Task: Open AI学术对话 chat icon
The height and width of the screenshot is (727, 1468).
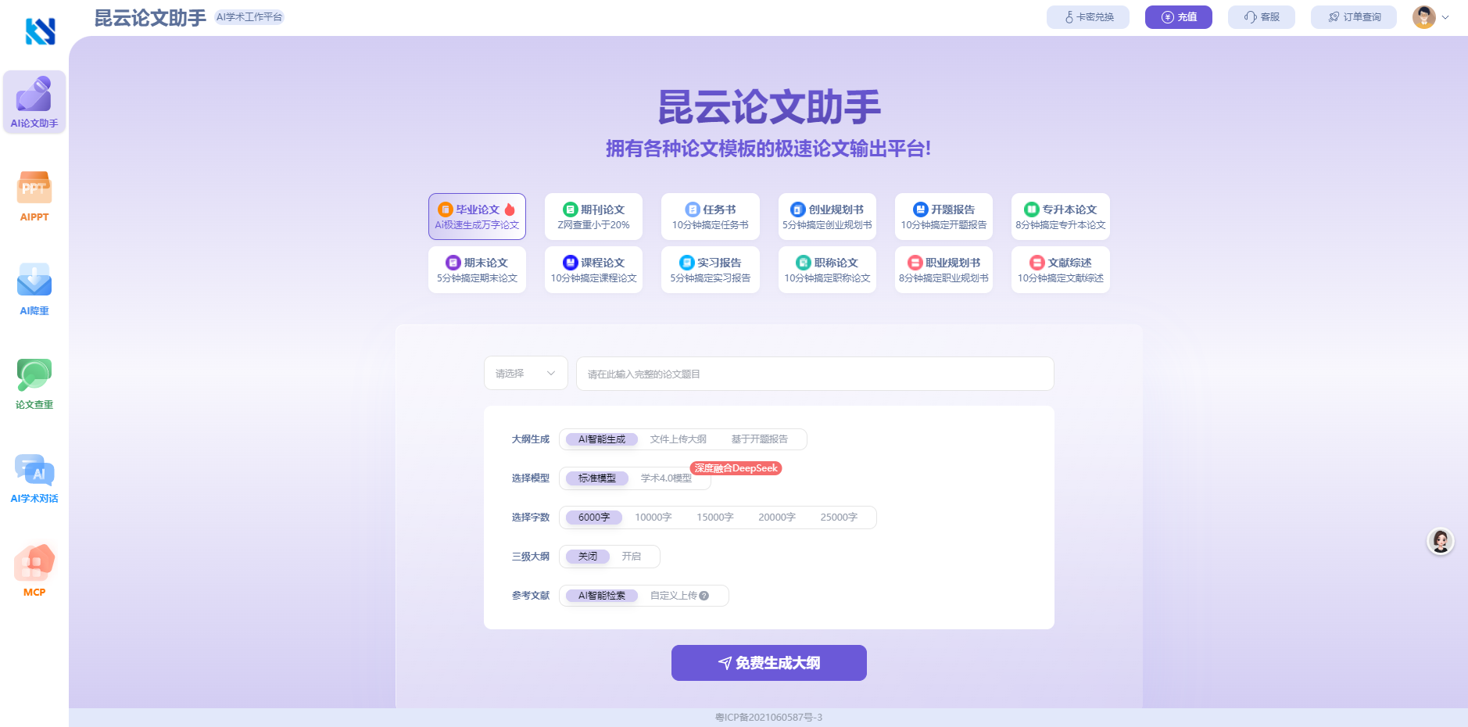Action: coord(34,477)
